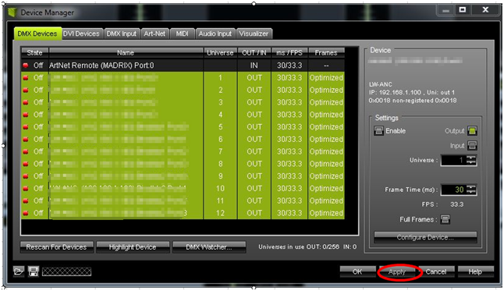504x291 pixels.
Task: Click the hatched progress bar at bottom left
Action: tap(66, 271)
